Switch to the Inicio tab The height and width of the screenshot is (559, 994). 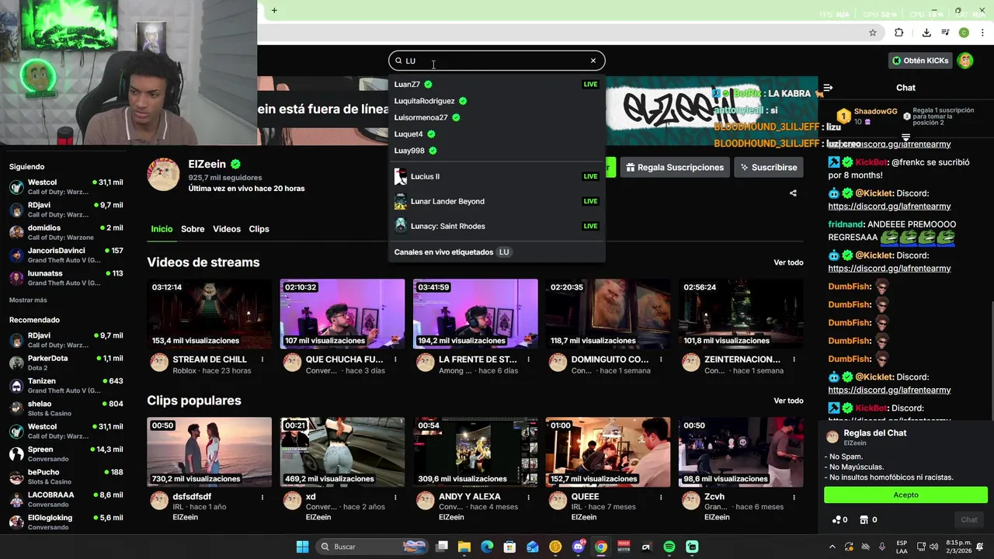pyautogui.click(x=162, y=229)
